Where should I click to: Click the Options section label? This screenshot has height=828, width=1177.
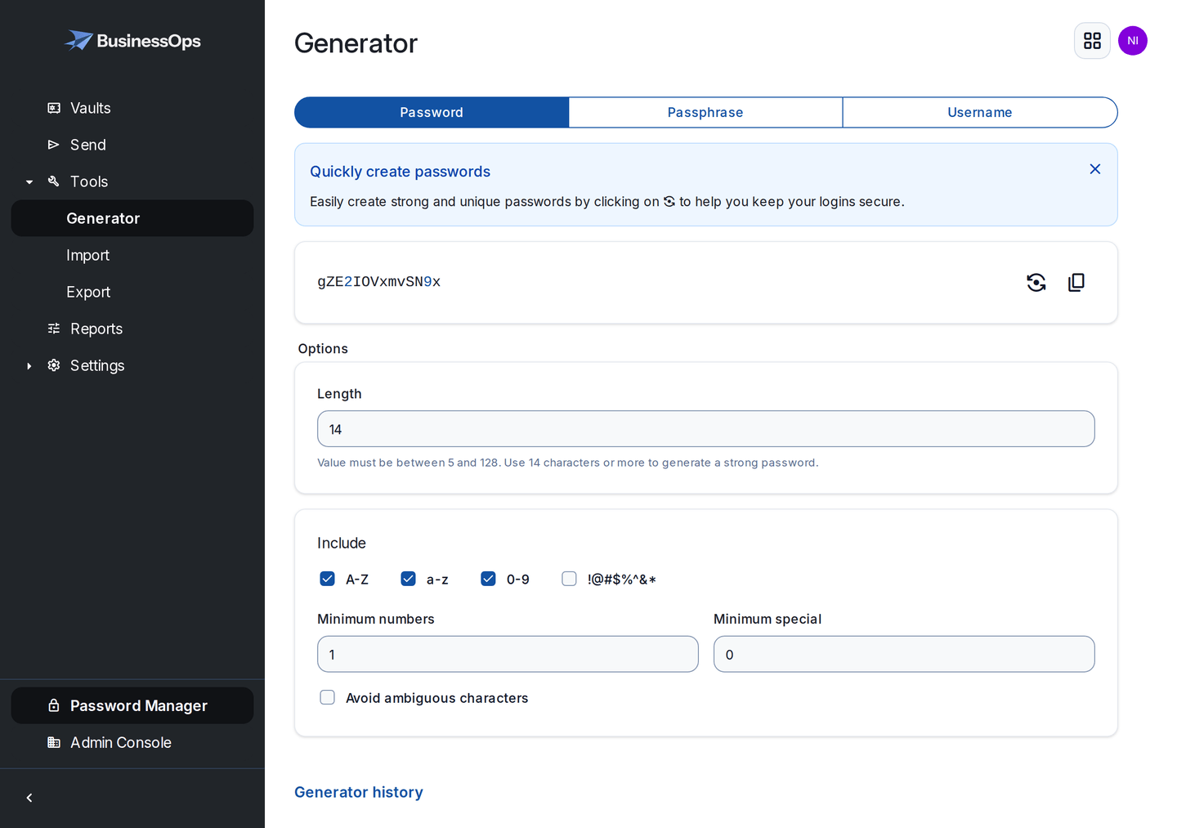323,348
